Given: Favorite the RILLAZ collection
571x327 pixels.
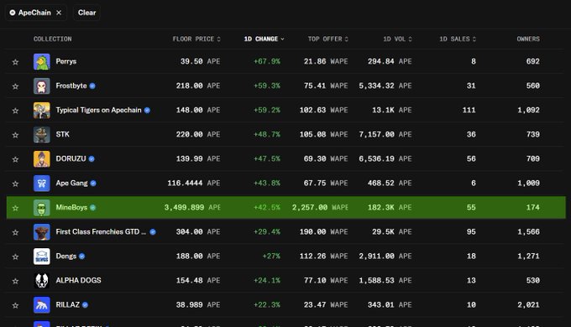Looking at the screenshot, I should click(x=15, y=305).
